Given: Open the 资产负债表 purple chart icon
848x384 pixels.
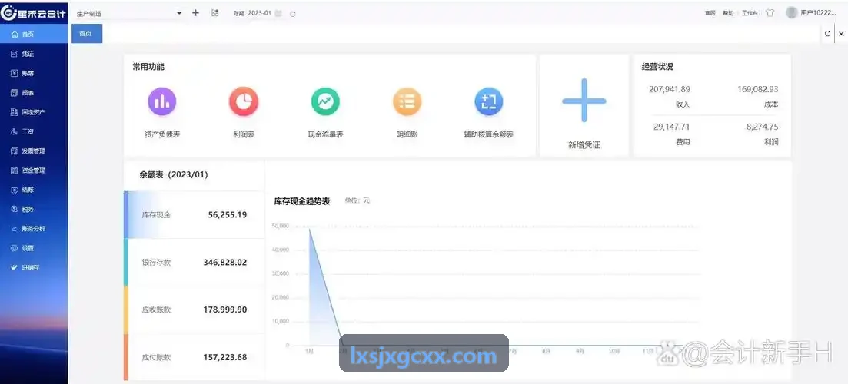Looking at the screenshot, I should (162, 101).
